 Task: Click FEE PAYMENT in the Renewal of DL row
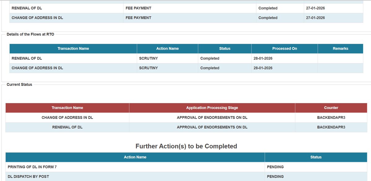[x=138, y=8]
